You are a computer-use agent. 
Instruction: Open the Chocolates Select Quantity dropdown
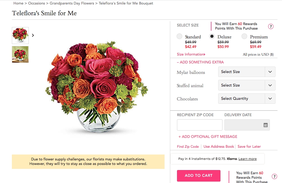pyautogui.click(x=246, y=98)
